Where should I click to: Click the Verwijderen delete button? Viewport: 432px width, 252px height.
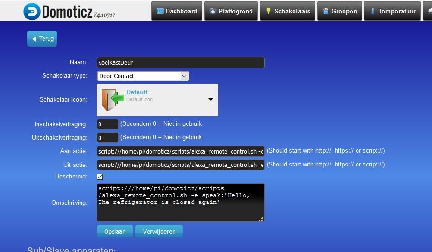[159, 231]
